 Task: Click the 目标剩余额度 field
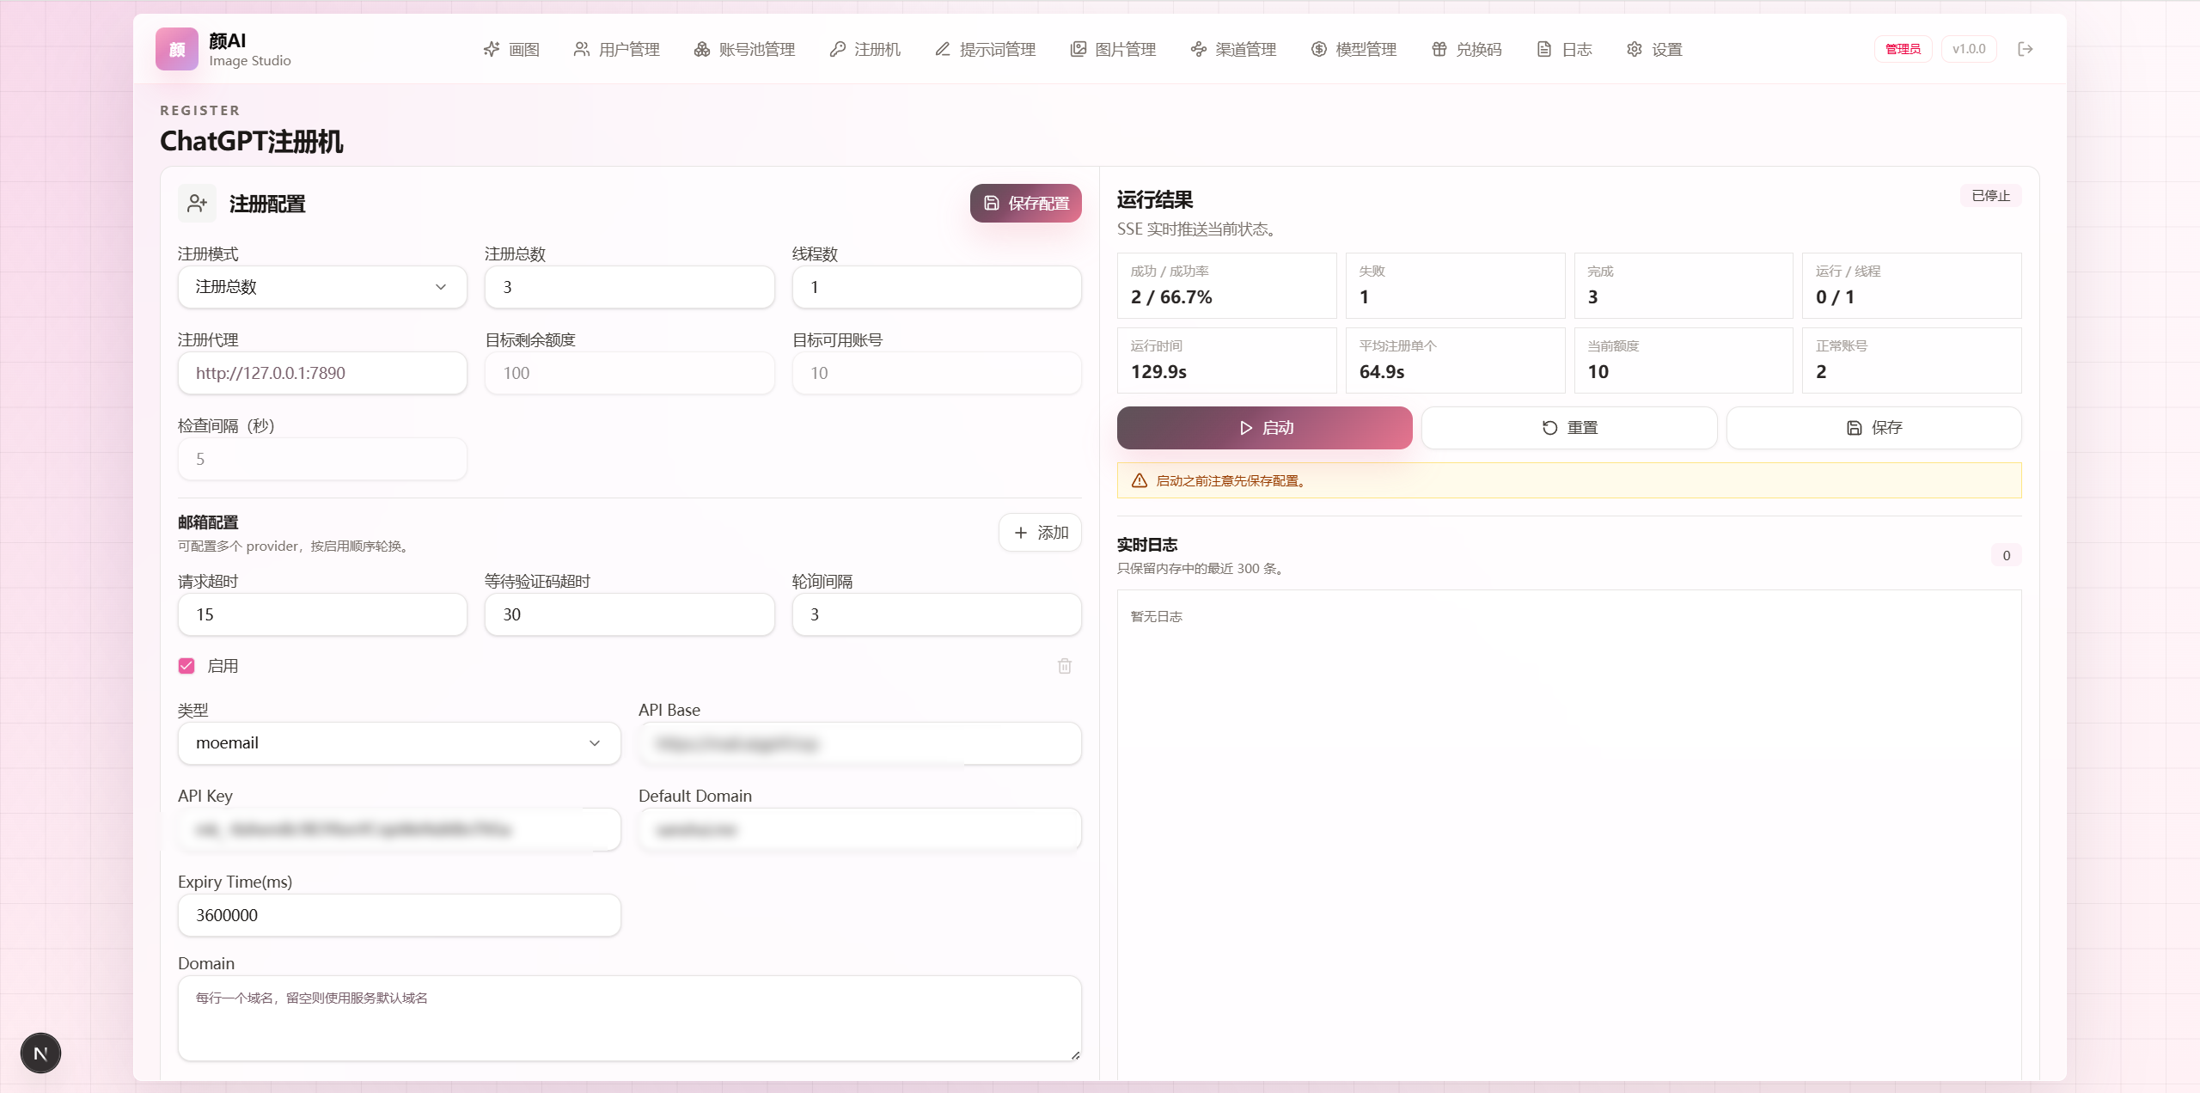[630, 373]
